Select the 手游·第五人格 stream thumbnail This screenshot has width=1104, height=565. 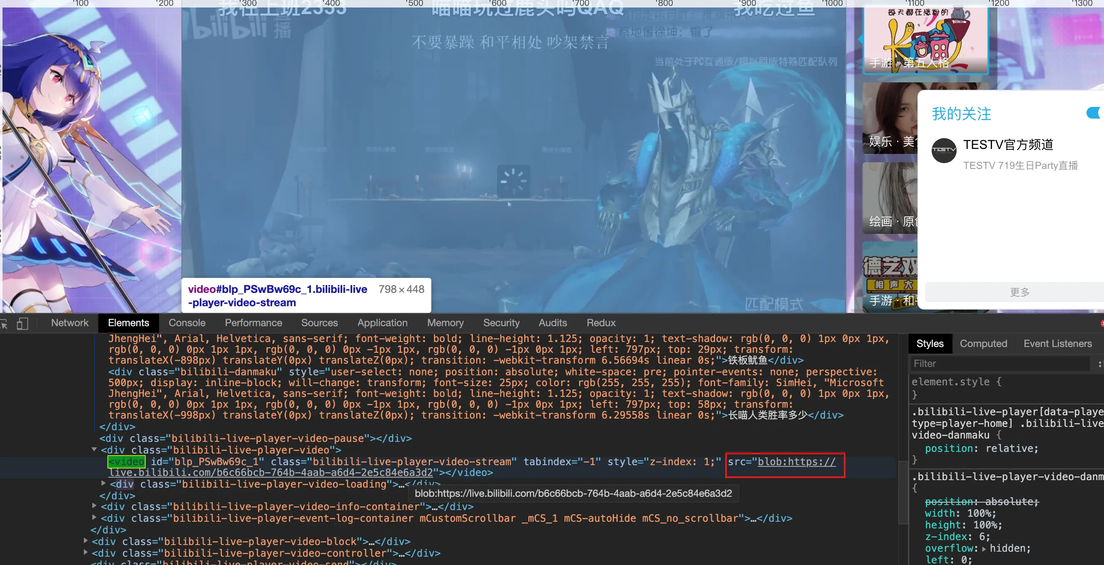(925, 40)
